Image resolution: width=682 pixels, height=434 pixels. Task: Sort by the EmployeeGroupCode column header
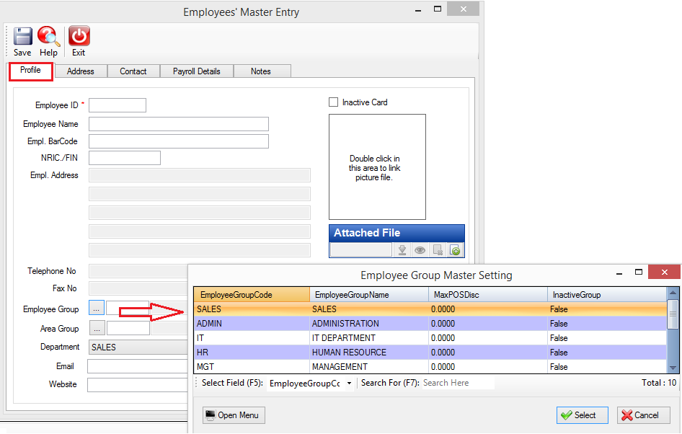coord(252,295)
